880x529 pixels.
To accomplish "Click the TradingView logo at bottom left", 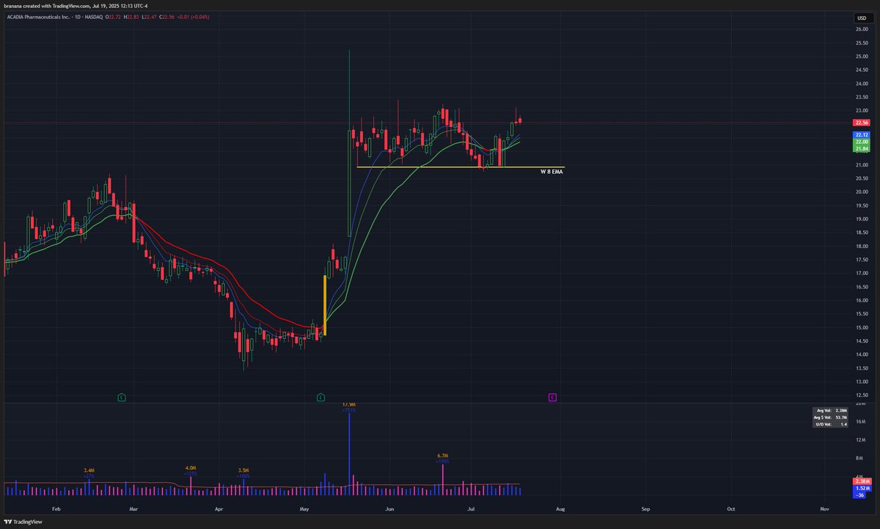I will click(x=23, y=522).
